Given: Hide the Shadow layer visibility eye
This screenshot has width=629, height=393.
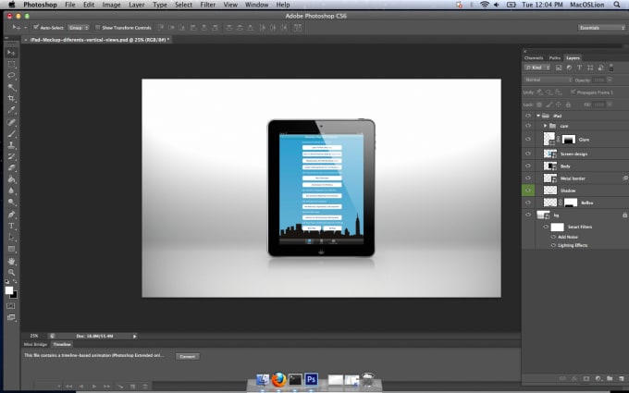Looking at the screenshot, I should [528, 190].
